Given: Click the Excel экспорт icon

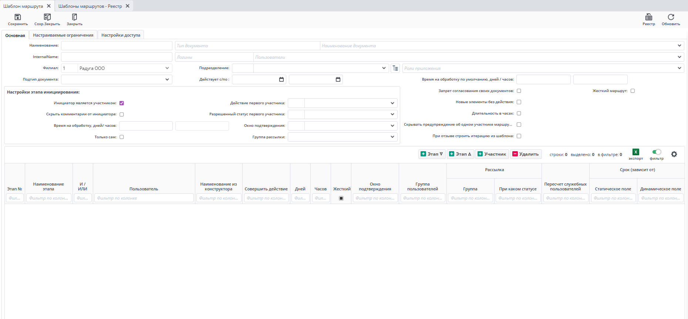Looking at the screenshot, I should (635, 152).
